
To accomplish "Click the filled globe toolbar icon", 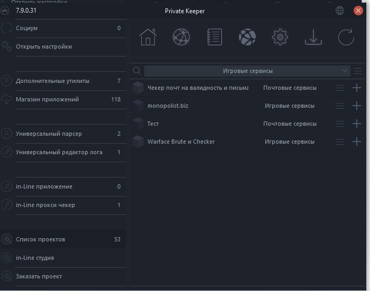I will (247, 37).
